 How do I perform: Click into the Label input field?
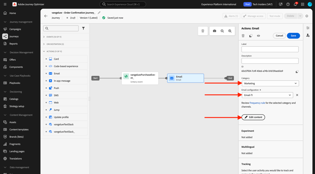pyautogui.click(x=270, y=49)
